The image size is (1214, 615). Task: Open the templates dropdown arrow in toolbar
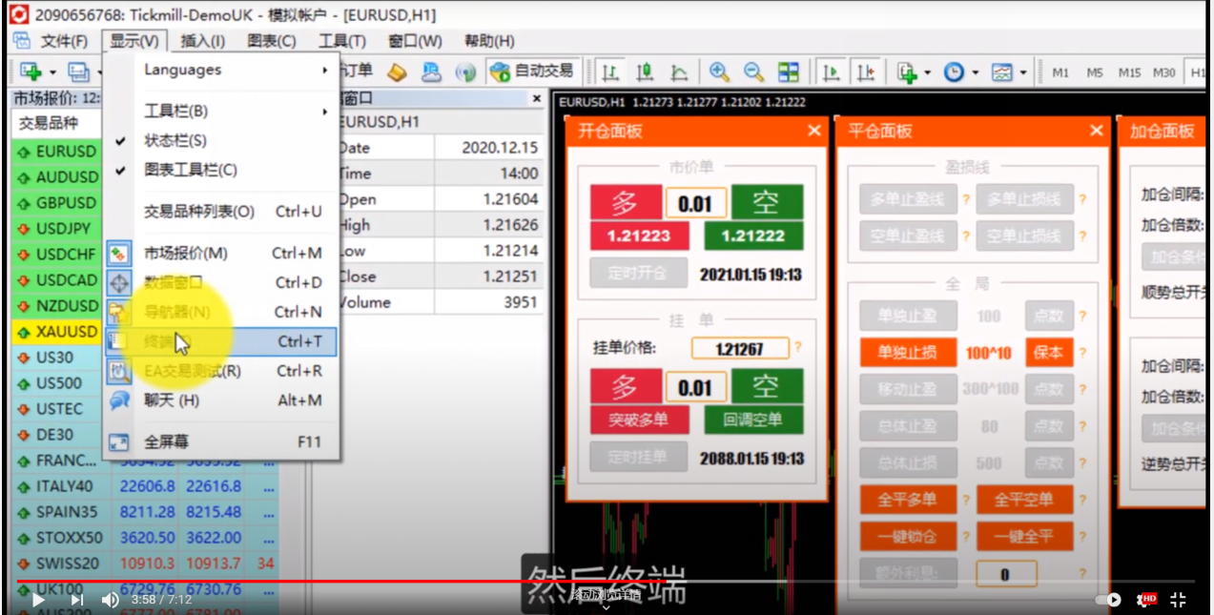pyautogui.click(x=1023, y=72)
